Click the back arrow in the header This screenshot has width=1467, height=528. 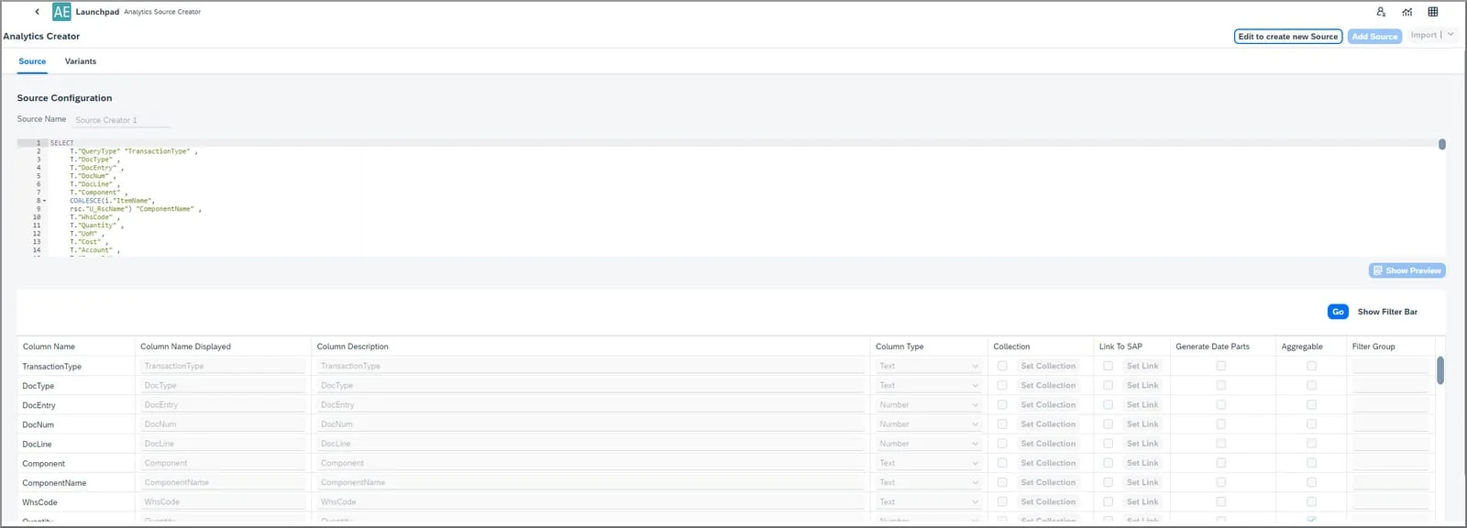(x=37, y=12)
